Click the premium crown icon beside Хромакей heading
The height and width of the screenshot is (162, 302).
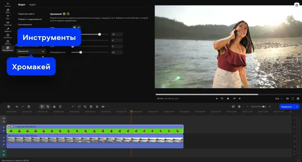(x=64, y=14)
